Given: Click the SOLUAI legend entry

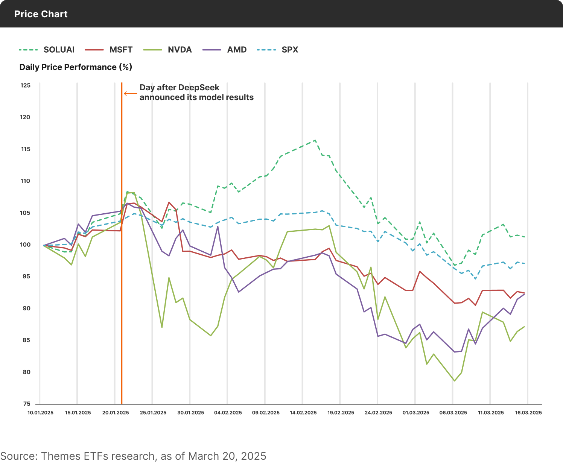Looking at the screenshot, I should [47, 50].
